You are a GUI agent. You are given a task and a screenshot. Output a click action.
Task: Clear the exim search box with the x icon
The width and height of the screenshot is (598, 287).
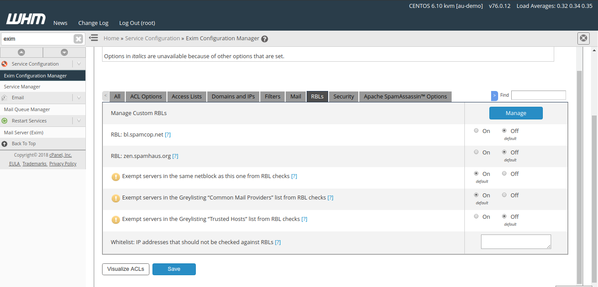click(78, 38)
